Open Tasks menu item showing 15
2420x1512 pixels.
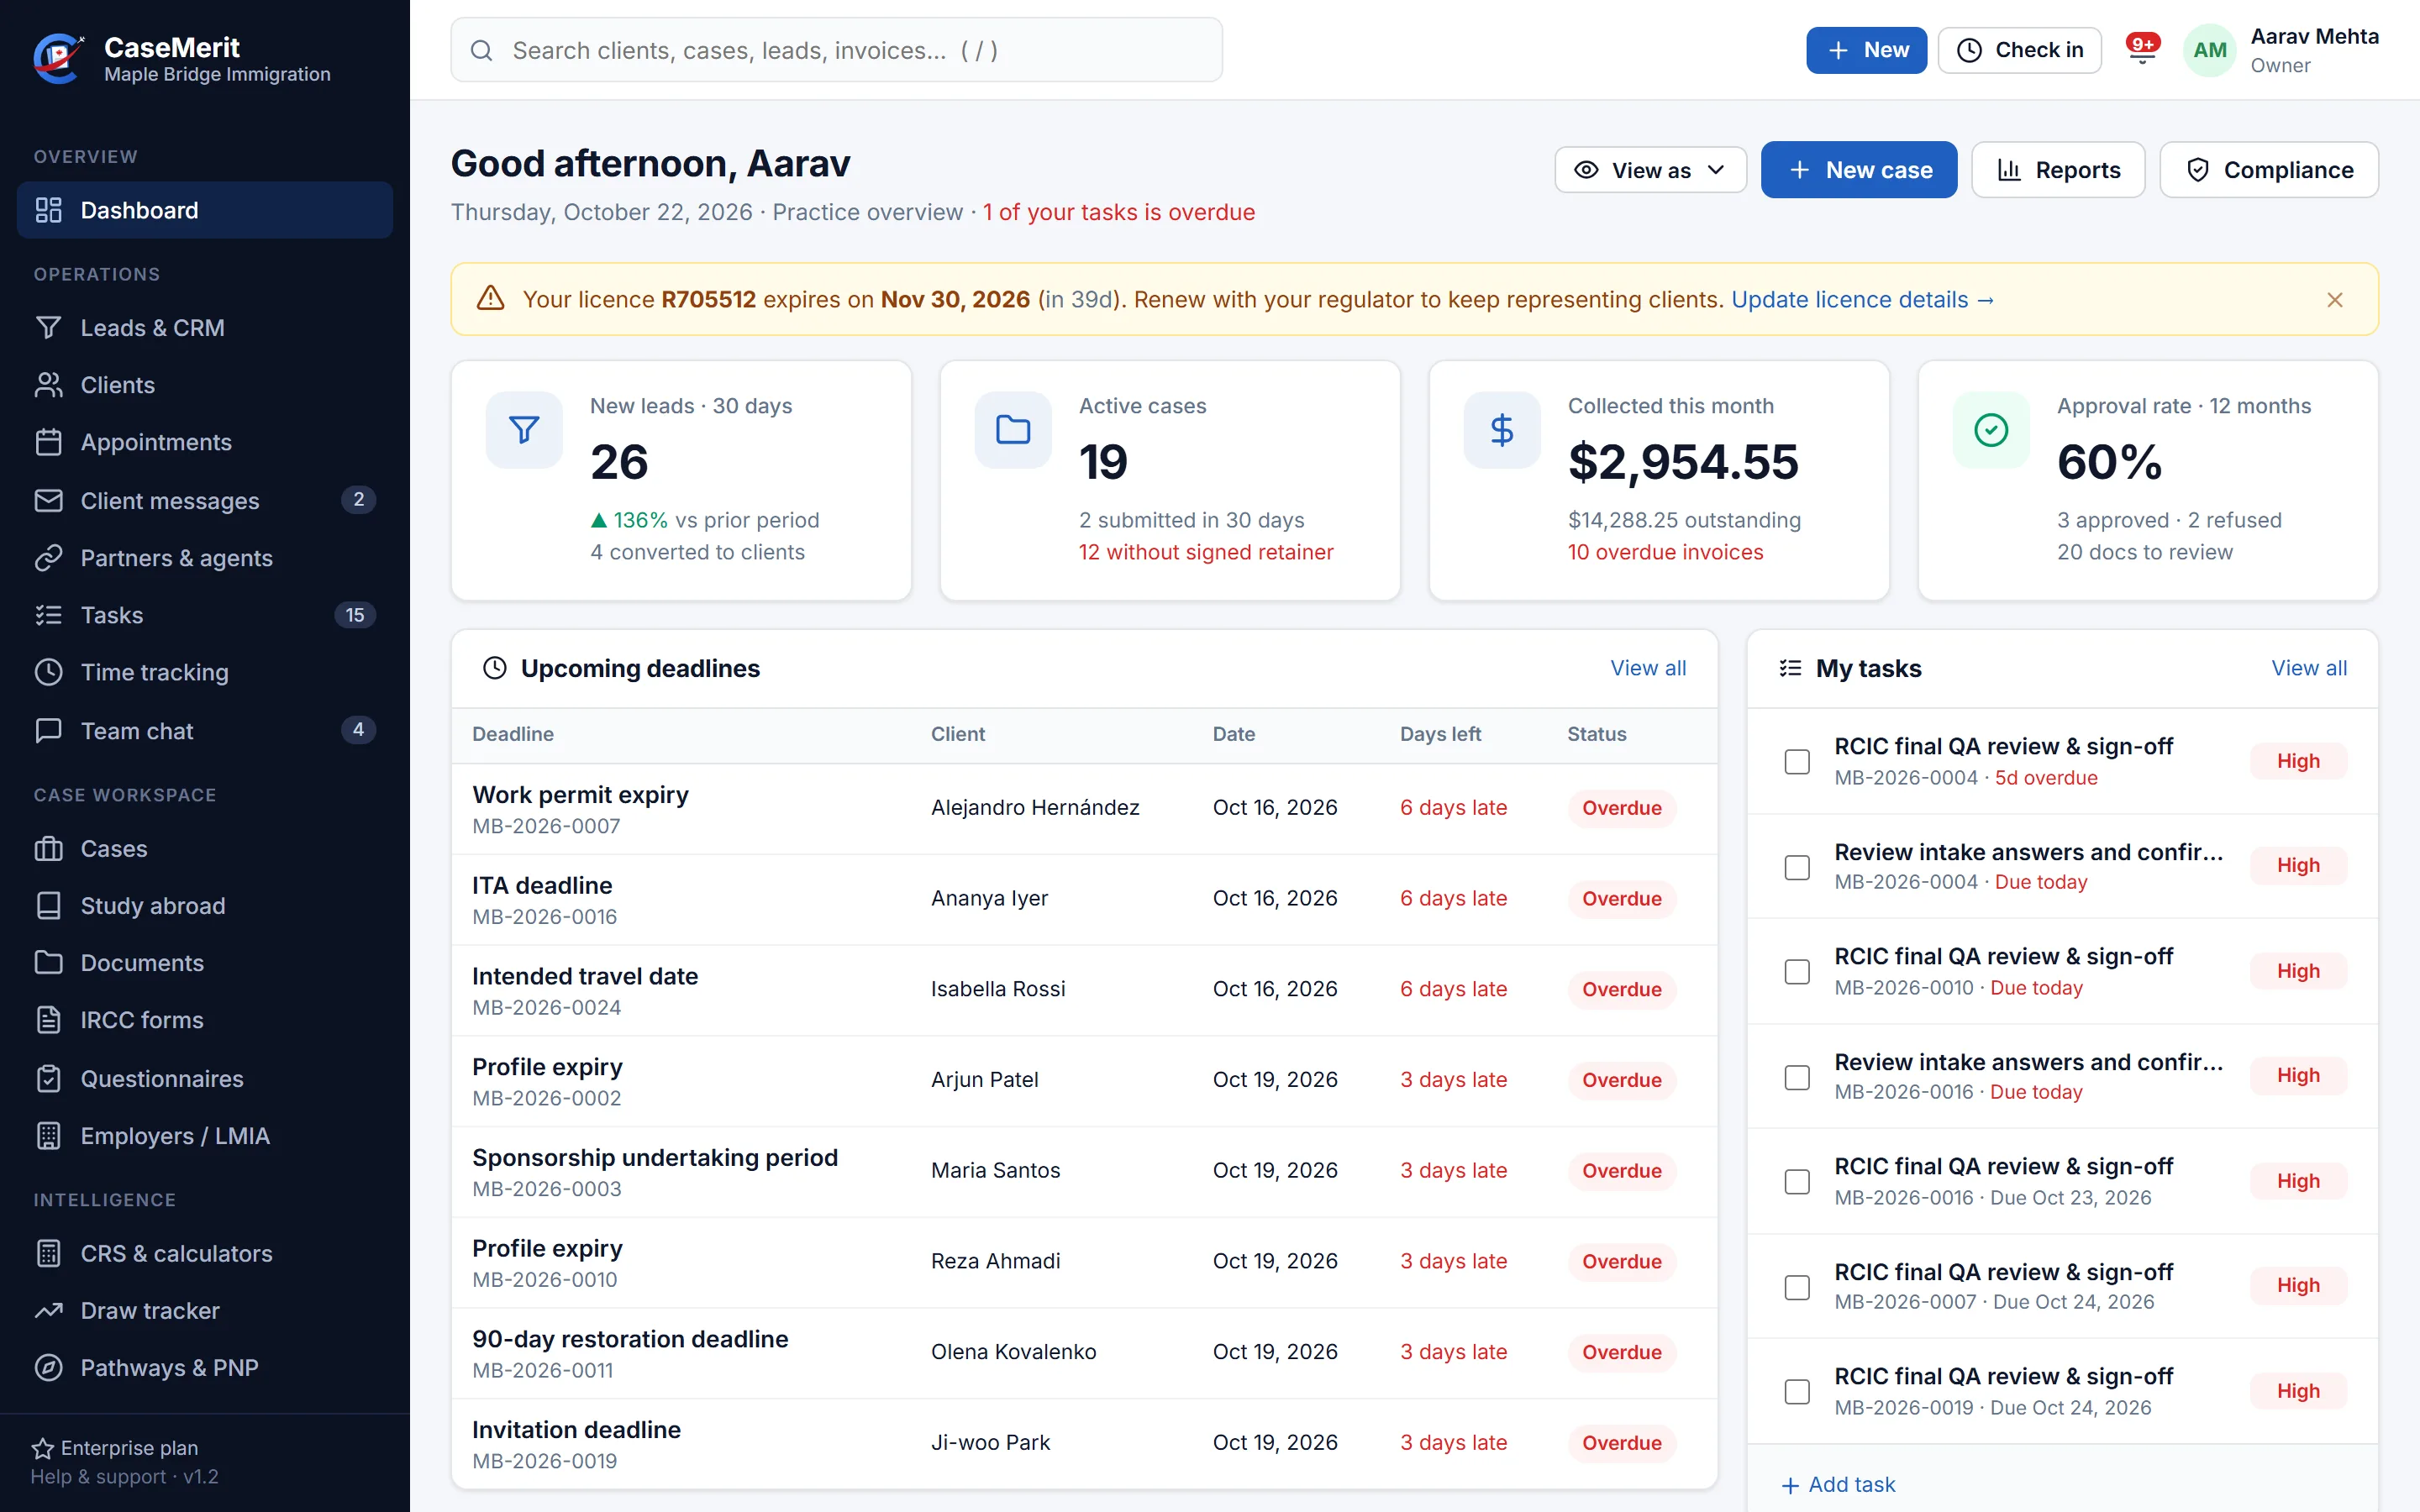(x=205, y=615)
